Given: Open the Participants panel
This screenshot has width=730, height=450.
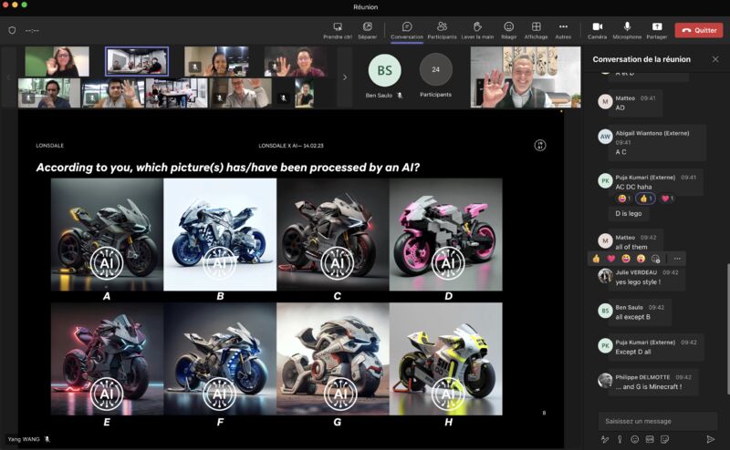Looking at the screenshot, I should (x=442, y=30).
